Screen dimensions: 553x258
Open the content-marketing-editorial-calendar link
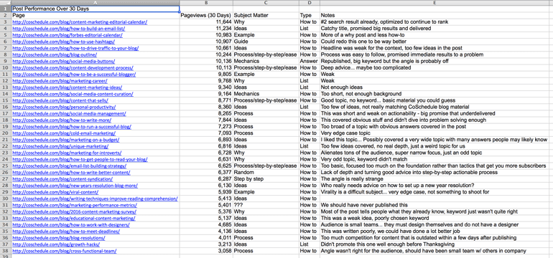[x=80, y=21]
